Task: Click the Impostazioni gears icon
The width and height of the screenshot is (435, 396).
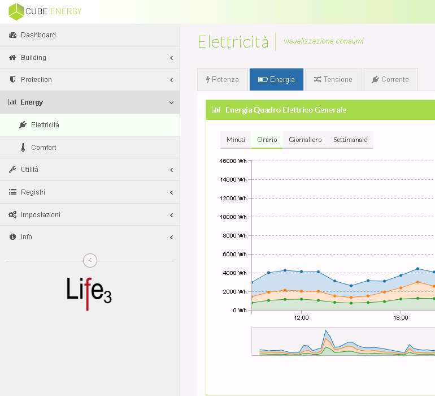Action: [13, 215]
